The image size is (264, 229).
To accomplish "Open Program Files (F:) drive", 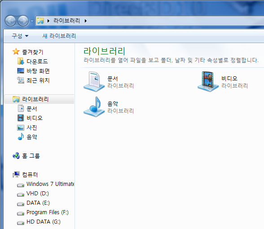I will (48, 212).
